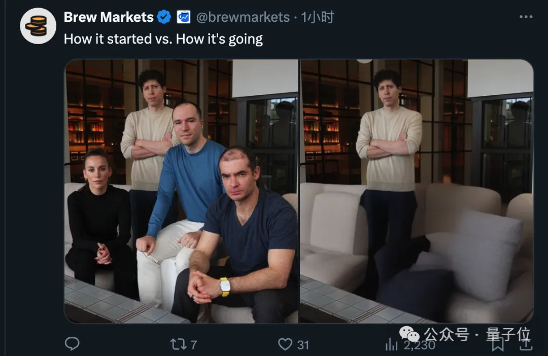Viewport: 548px width, 356px height.
Task: Click the affiliate badge beside the verified checkmark
Action: click(x=183, y=17)
